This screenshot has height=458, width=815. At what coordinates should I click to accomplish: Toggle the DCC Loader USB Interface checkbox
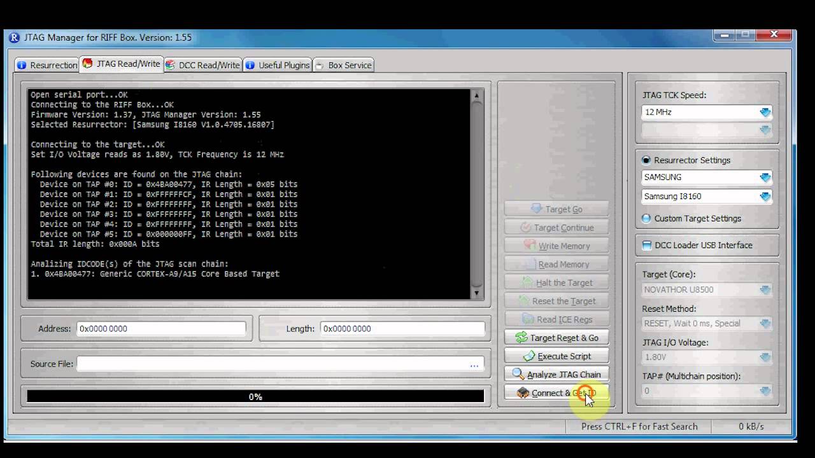tap(647, 245)
